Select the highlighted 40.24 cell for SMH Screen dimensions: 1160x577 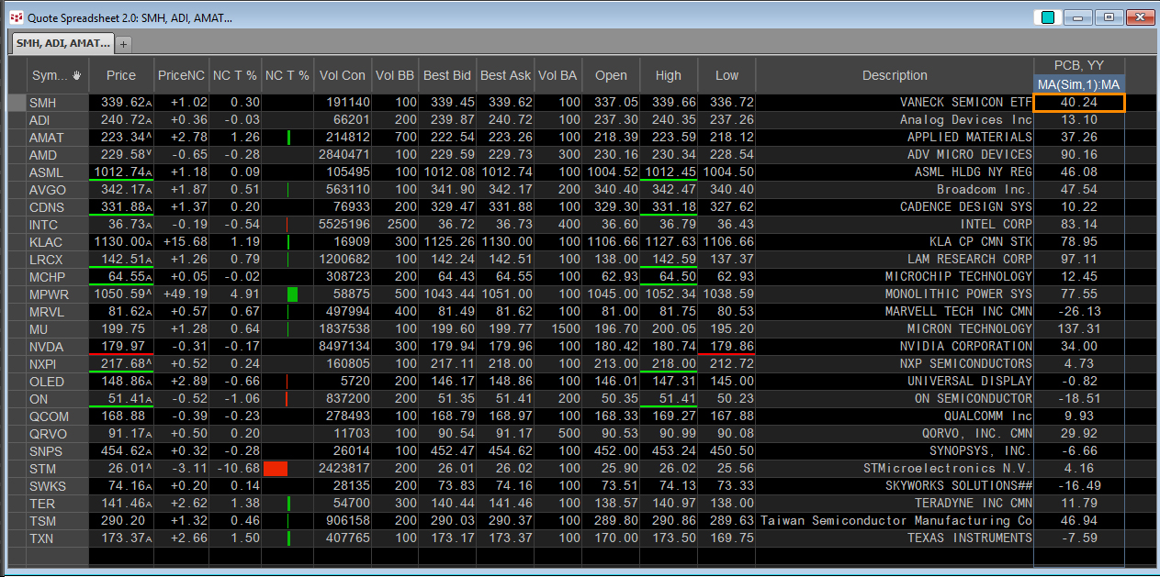click(1078, 103)
